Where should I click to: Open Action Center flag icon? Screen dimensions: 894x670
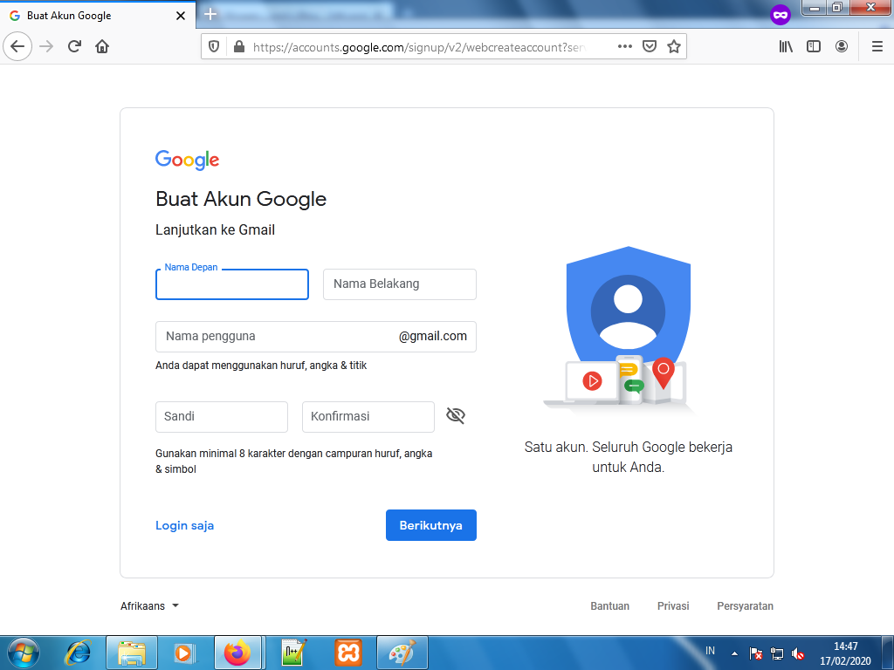pos(756,654)
